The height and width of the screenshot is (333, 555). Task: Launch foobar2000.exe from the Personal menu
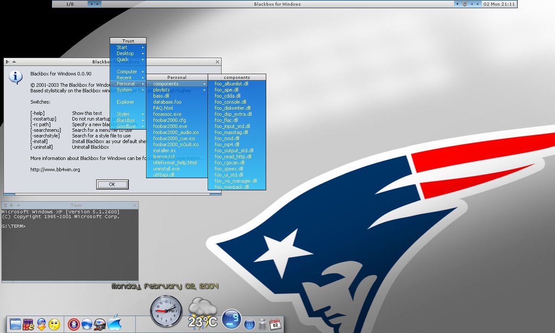click(x=177, y=126)
